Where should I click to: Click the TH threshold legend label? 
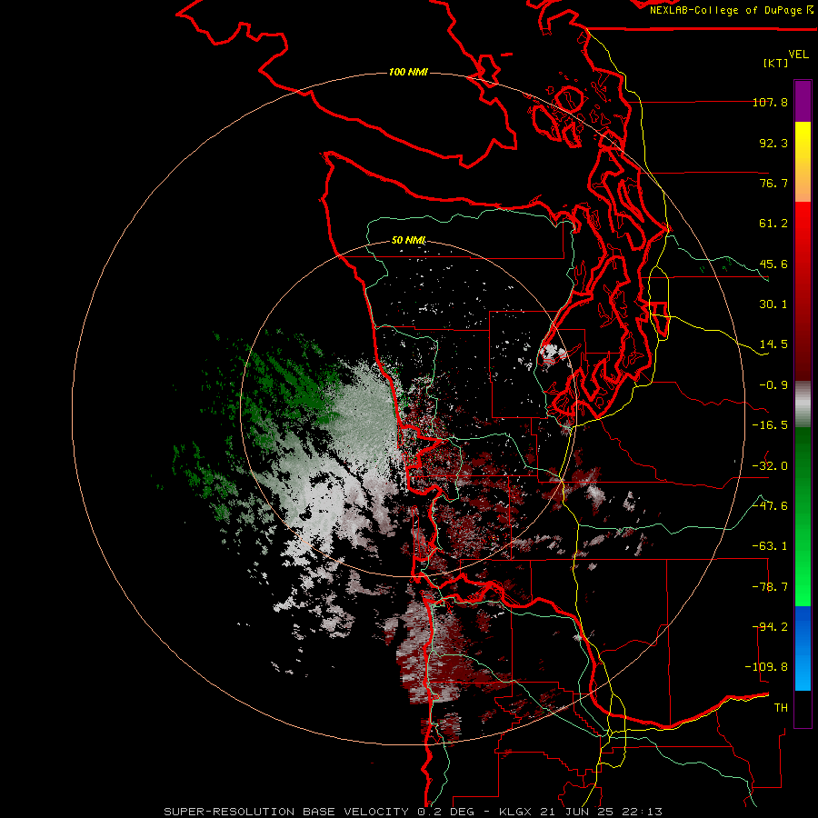(781, 708)
